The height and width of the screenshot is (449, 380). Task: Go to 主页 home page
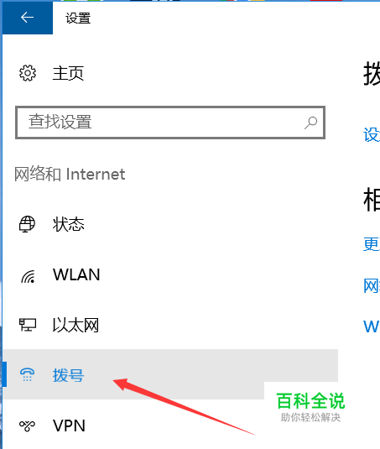68,73
